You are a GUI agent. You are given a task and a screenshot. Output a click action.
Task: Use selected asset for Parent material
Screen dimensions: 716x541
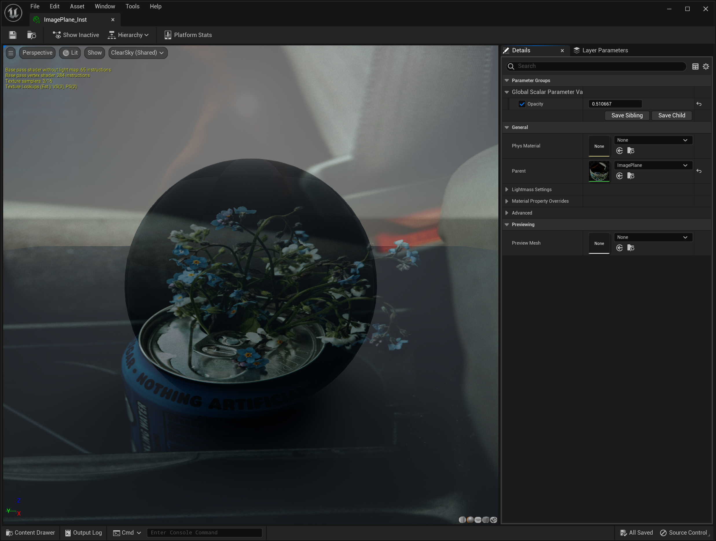point(620,176)
